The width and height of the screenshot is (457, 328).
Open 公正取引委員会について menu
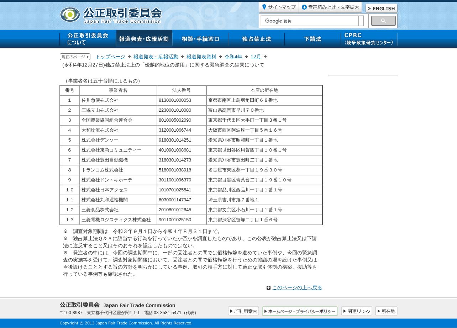point(88,39)
